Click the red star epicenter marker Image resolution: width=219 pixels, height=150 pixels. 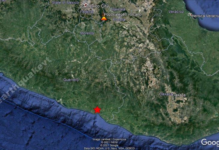coord(97,110)
